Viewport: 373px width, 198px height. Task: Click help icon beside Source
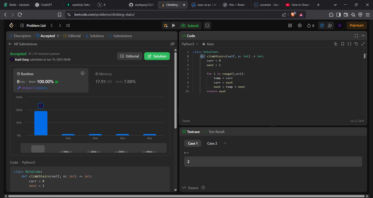(203, 188)
